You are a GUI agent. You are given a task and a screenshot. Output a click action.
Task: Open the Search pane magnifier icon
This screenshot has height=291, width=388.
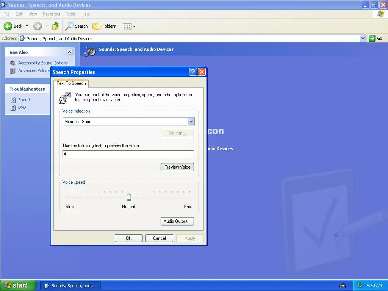pos(69,26)
